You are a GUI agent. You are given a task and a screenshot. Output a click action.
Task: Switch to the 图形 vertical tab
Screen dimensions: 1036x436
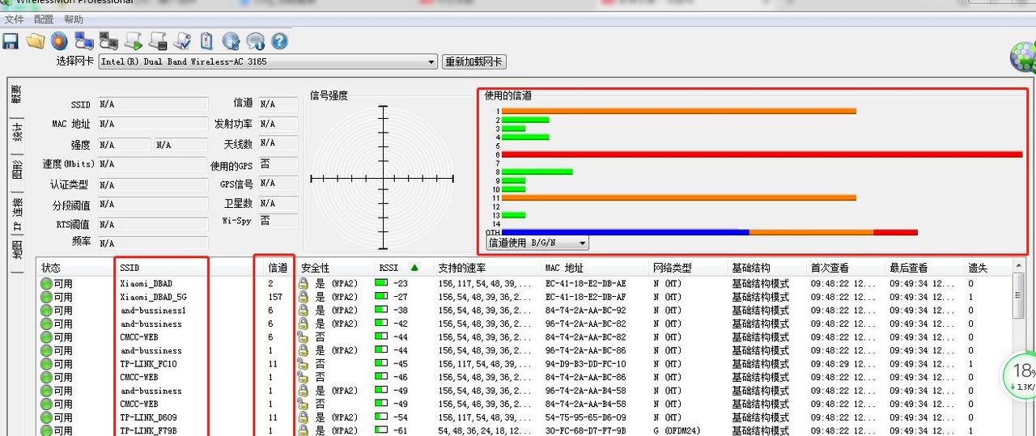pos(16,171)
